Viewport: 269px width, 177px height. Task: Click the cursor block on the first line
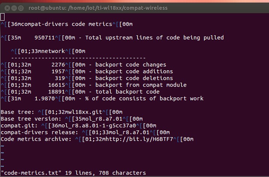(2, 17)
